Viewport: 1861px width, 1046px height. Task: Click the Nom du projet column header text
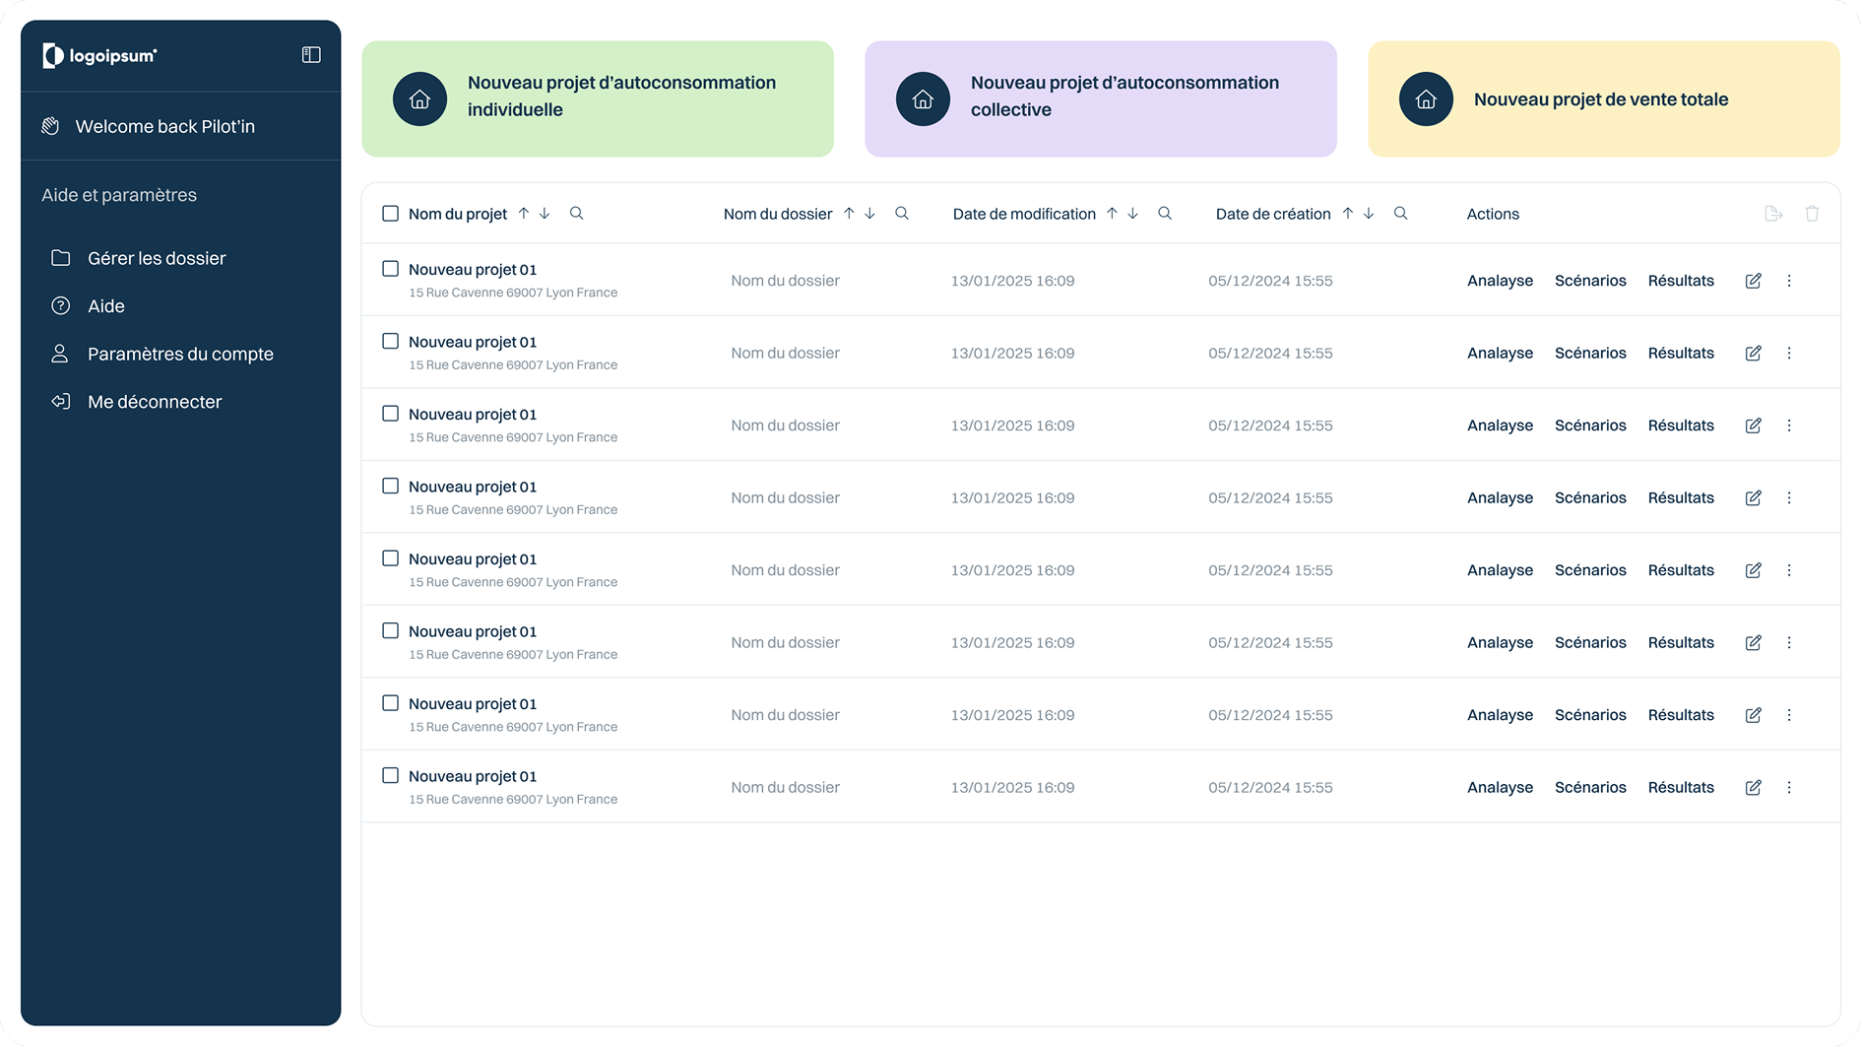point(458,214)
